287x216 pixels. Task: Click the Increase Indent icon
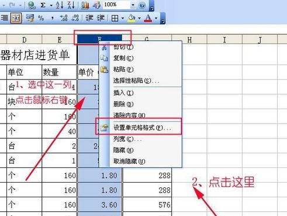pos(101,18)
